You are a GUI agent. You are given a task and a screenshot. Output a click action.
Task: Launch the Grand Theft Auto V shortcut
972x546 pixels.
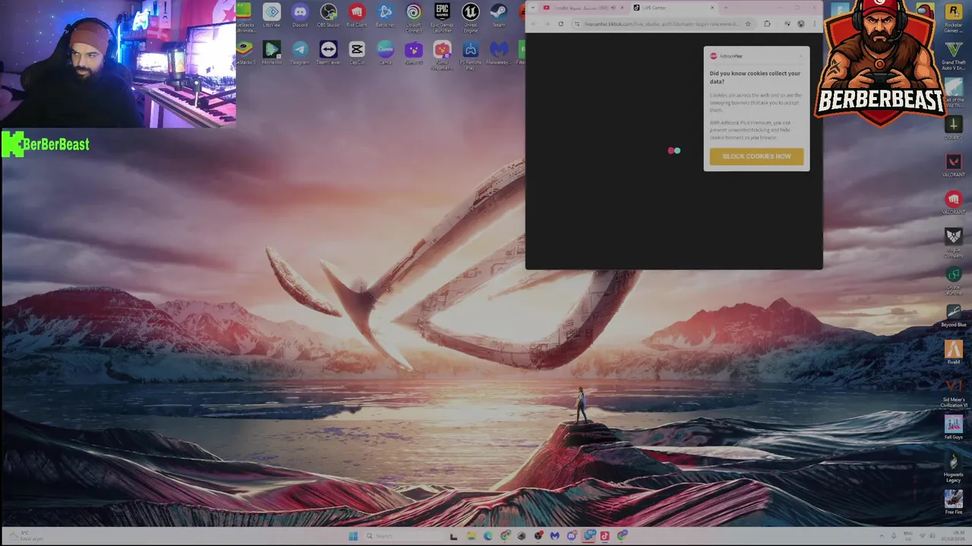953,55
